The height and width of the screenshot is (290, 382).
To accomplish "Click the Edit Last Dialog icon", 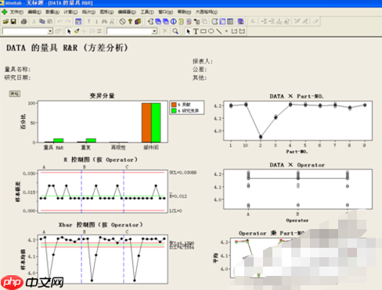I will 78,21.
